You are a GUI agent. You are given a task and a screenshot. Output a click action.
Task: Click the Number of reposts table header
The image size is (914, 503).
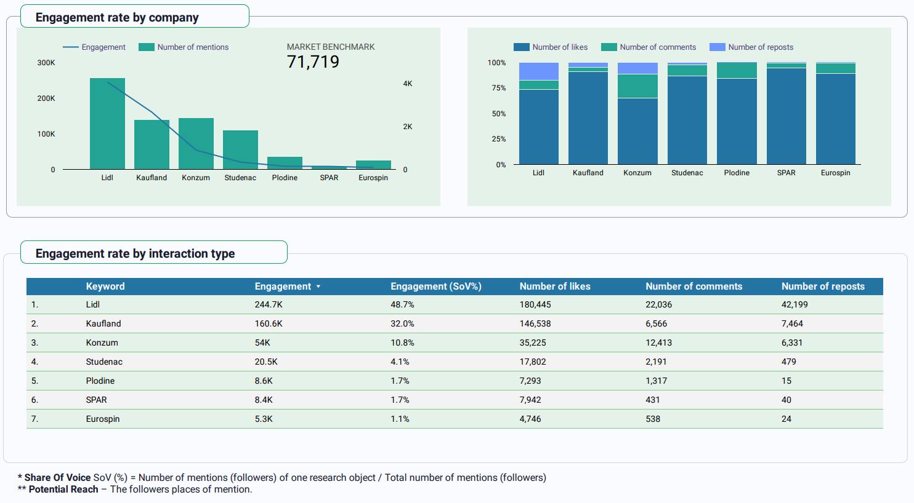tap(822, 287)
